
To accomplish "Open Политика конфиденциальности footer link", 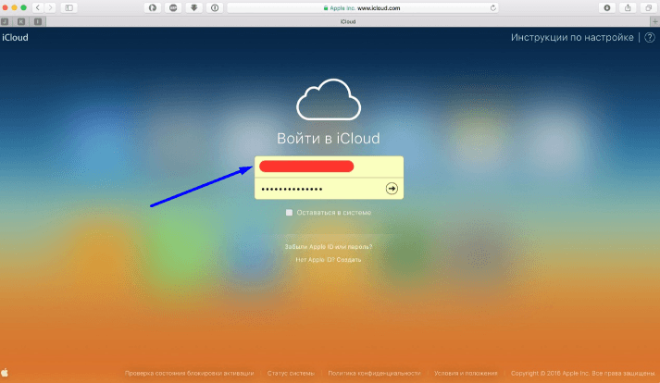I will (374, 374).
